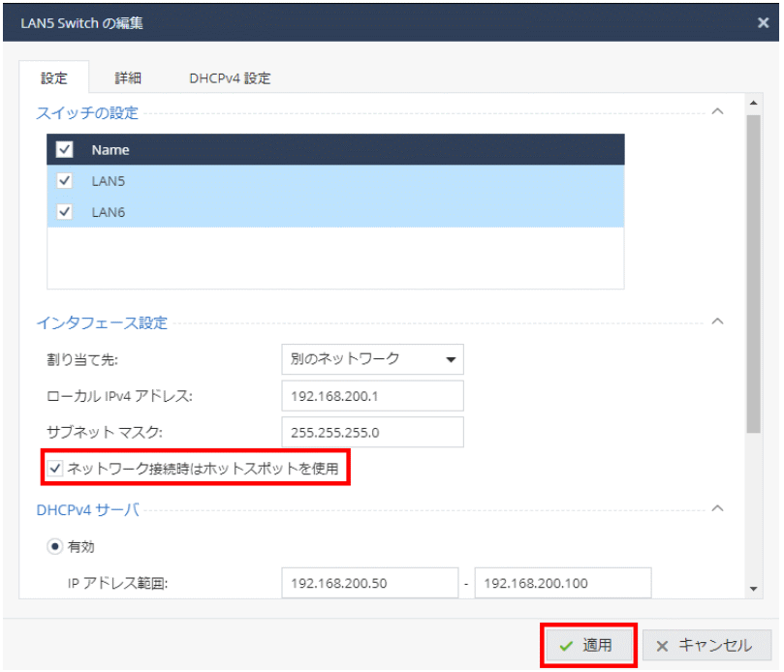Switch to the 詳細 tab

click(x=128, y=78)
